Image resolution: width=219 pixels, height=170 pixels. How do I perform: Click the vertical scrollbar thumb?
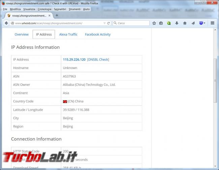tap(215, 80)
